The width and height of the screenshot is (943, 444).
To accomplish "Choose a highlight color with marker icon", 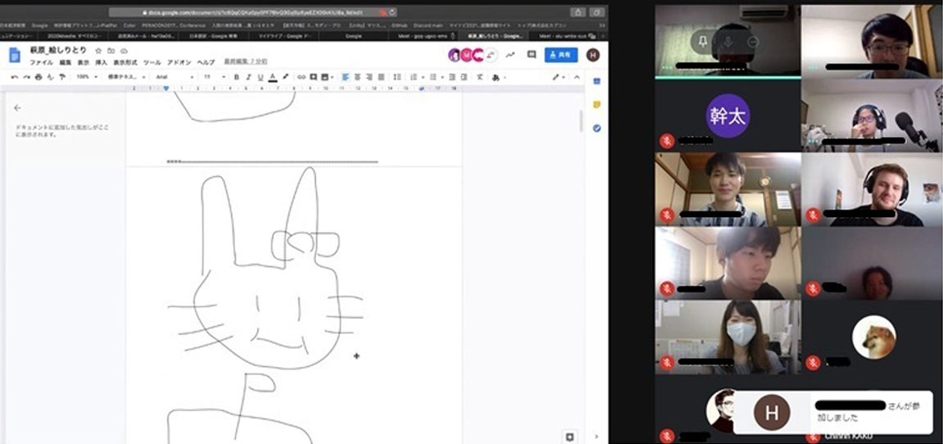I will (x=285, y=77).
